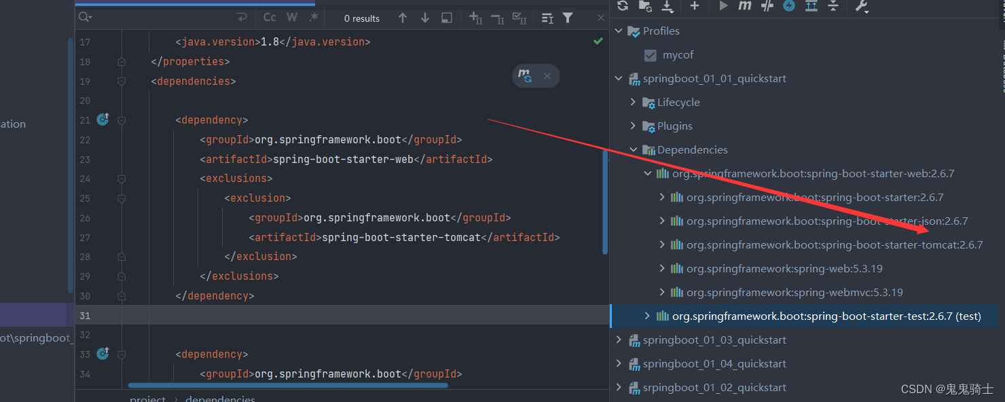Expand spring-boot-starter-test:2.6.7 dependency

tap(647, 316)
